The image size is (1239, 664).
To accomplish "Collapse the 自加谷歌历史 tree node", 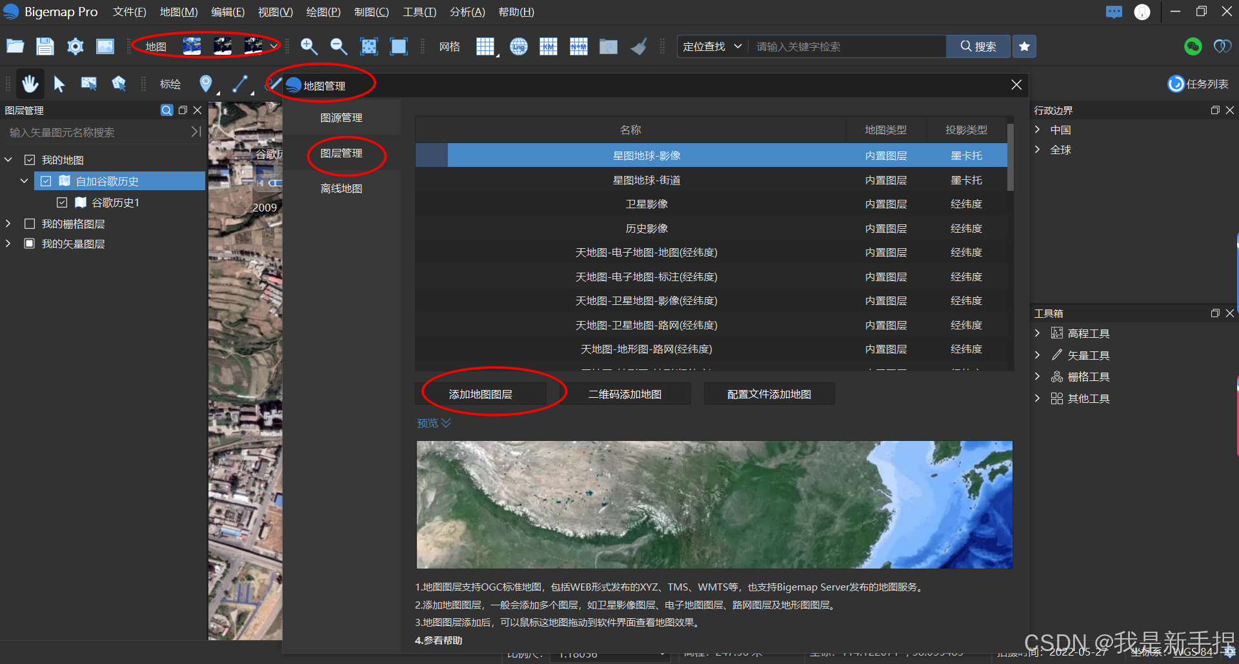I will pyautogui.click(x=25, y=181).
